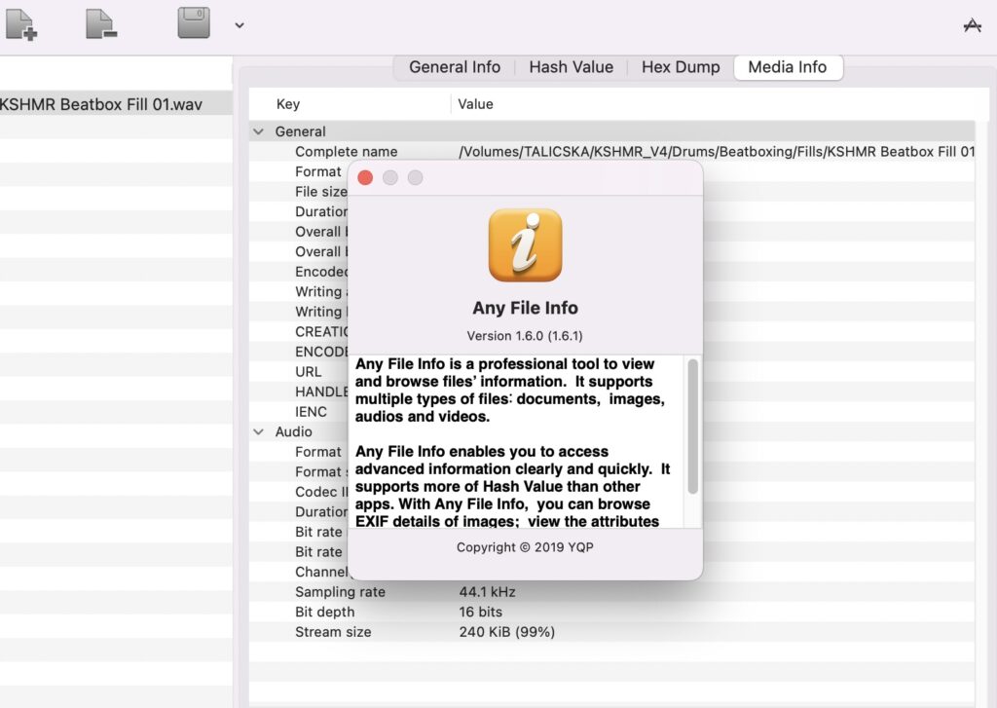Open the dropdown arrow beside the save icon

(240, 25)
